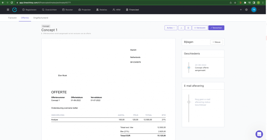Reload the page in the browser
Image resolution: width=267 pixels, height=140 pixels.
tap(12, 3)
